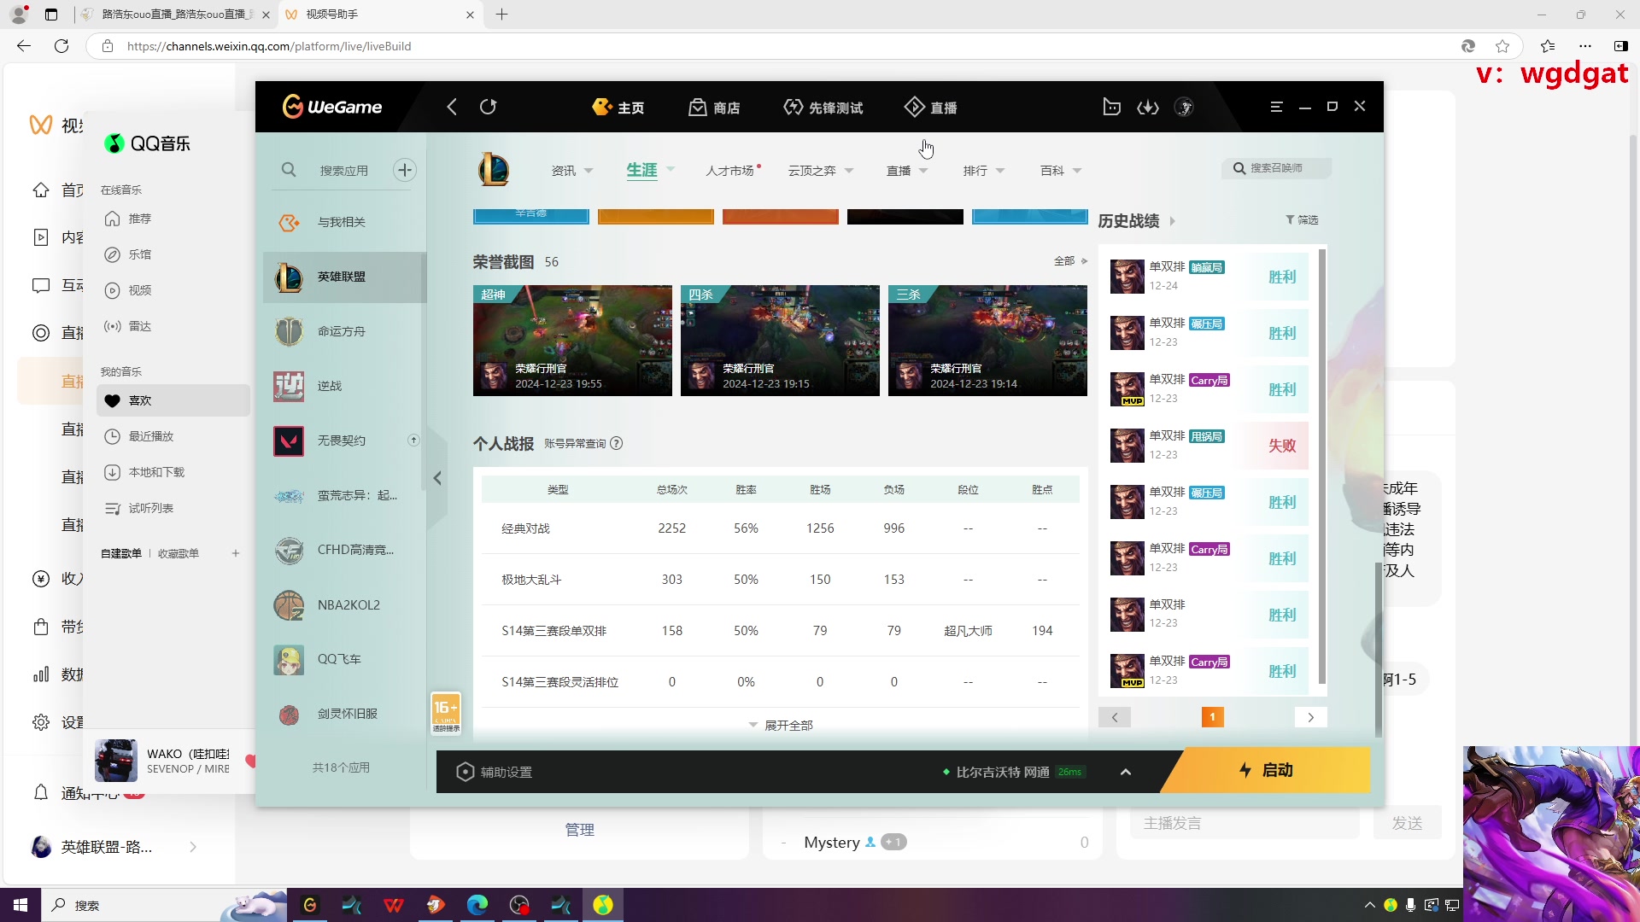1640x922 pixels.
Task: Open Edge from the Windows taskbar
Action: pos(477,905)
